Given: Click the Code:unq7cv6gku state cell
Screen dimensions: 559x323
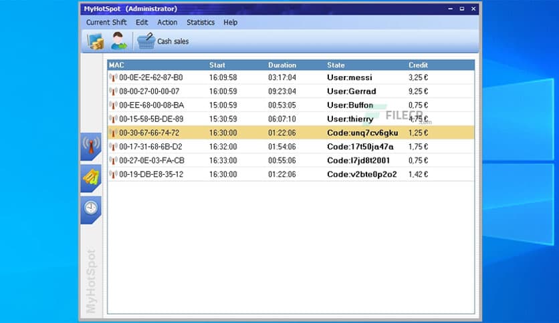Looking at the screenshot, I should coord(362,133).
